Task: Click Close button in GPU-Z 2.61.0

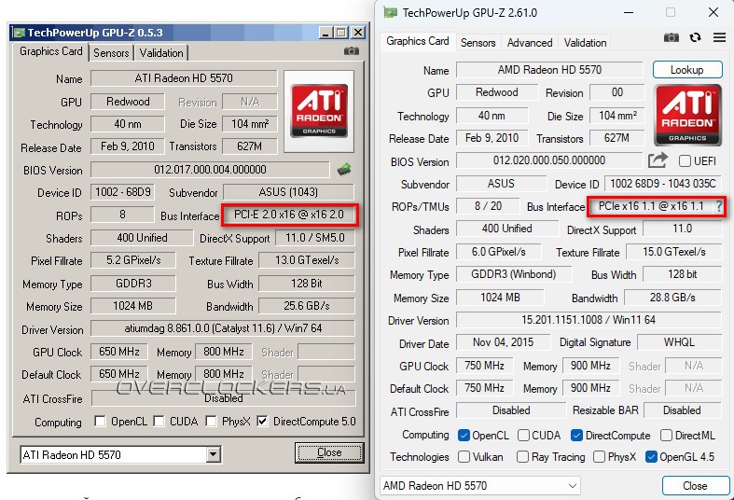Action: click(695, 485)
